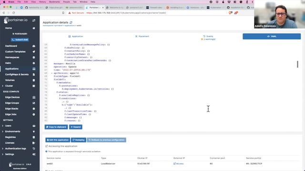Open kubectl shell button
Screen dimensions: 305x171
pos(20,40)
